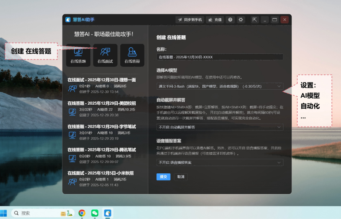
Task: Click 同步到手机 in the title bar
Action: [x=189, y=20]
